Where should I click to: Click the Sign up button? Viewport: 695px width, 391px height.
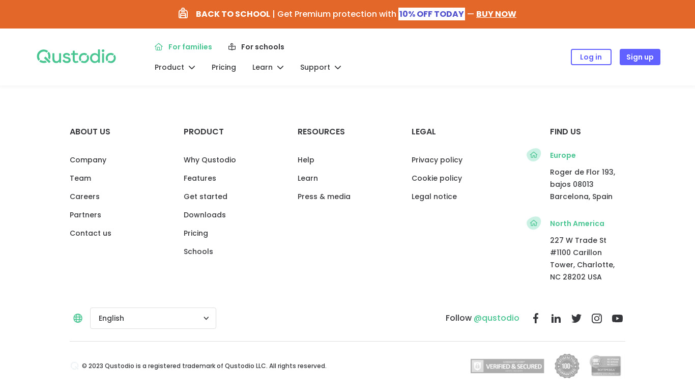click(640, 57)
